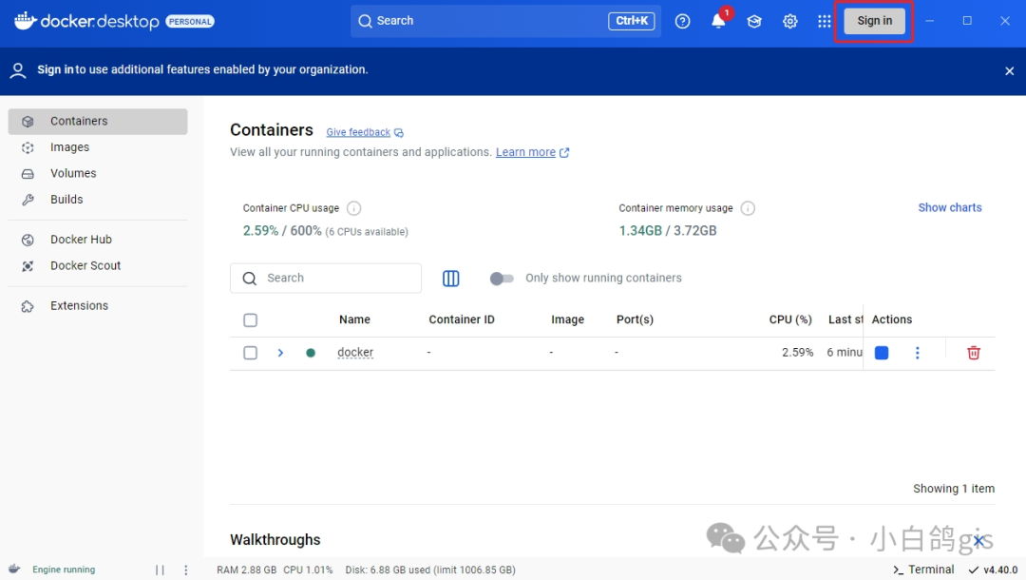
Task: Open the engine options three-dot menu
Action: [x=186, y=570]
